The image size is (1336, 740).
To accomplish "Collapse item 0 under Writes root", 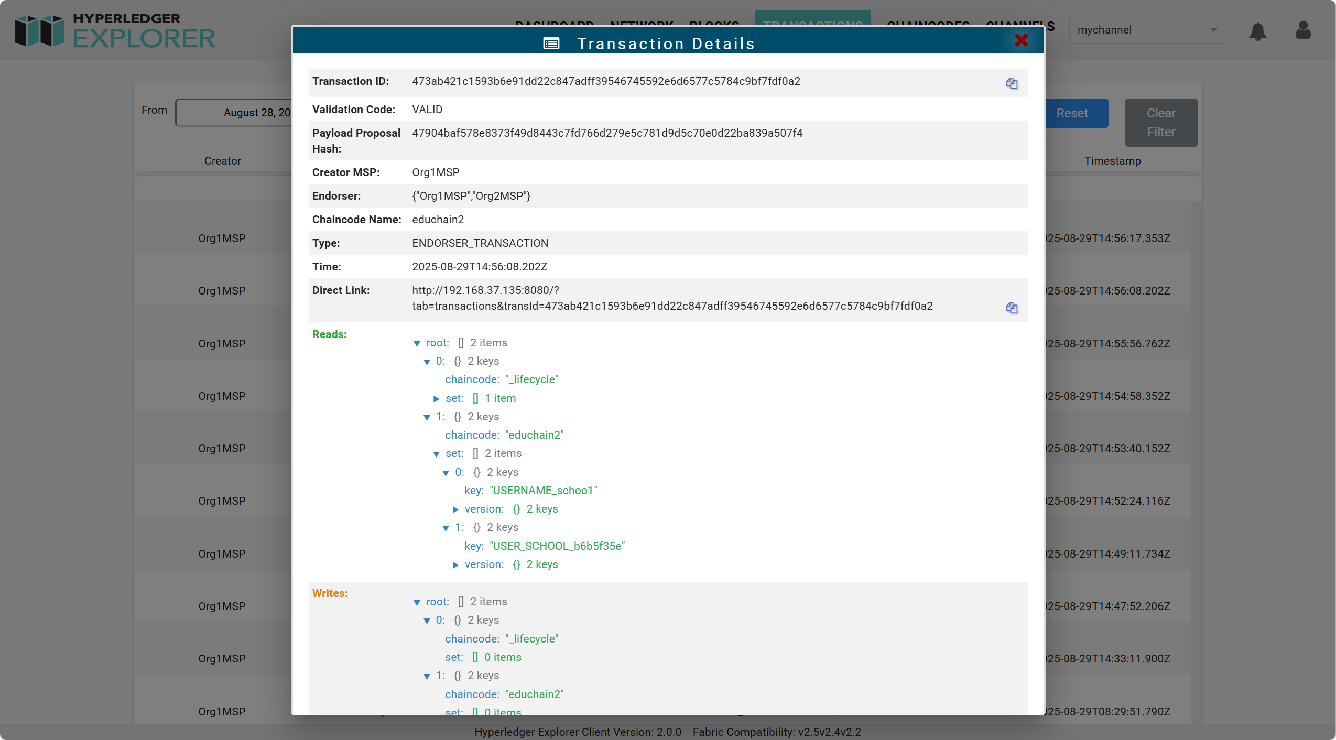I will point(427,621).
